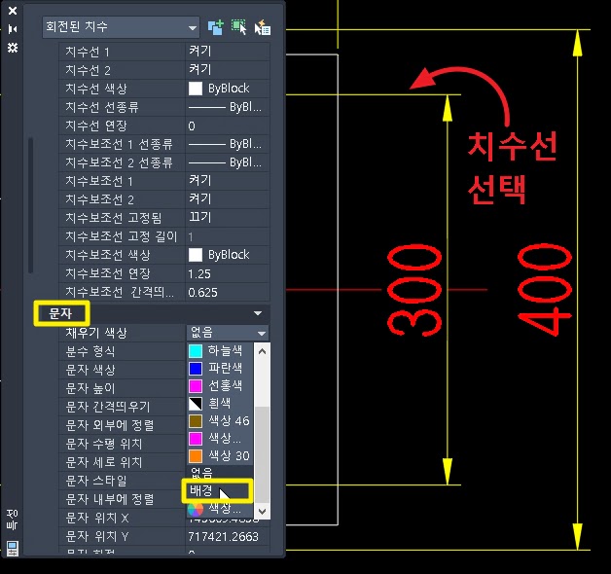Select the 문자 외부에 정렬 property row
Screen dimensions: 611x574
coord(122,425)
